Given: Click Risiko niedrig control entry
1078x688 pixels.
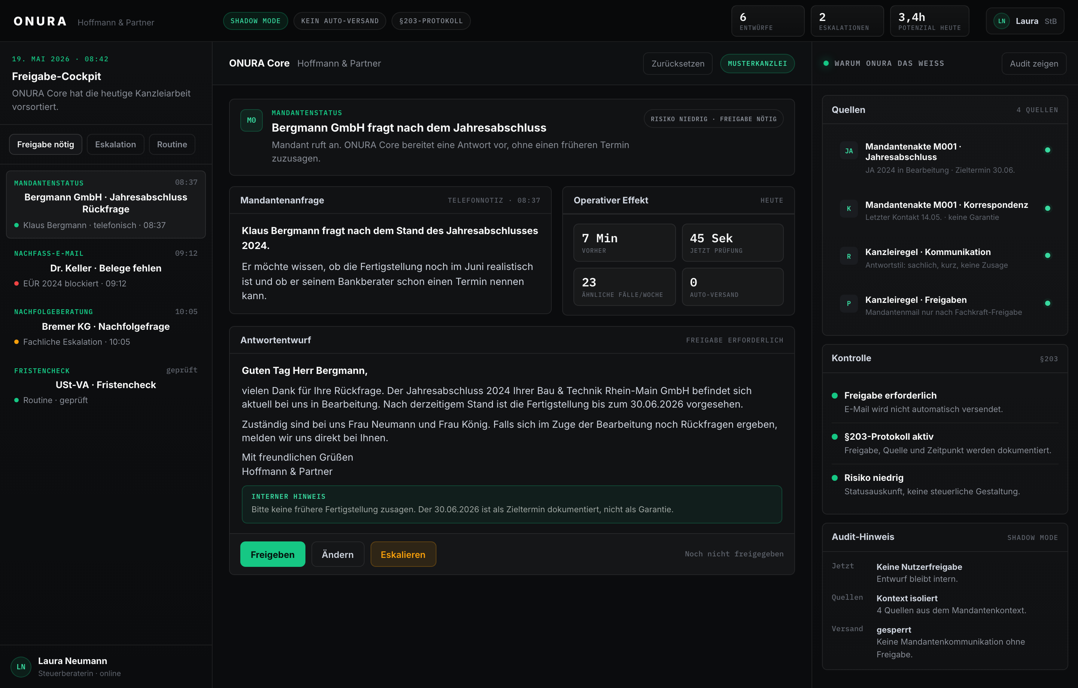Looking at the screenshot, I should point(945,485).
